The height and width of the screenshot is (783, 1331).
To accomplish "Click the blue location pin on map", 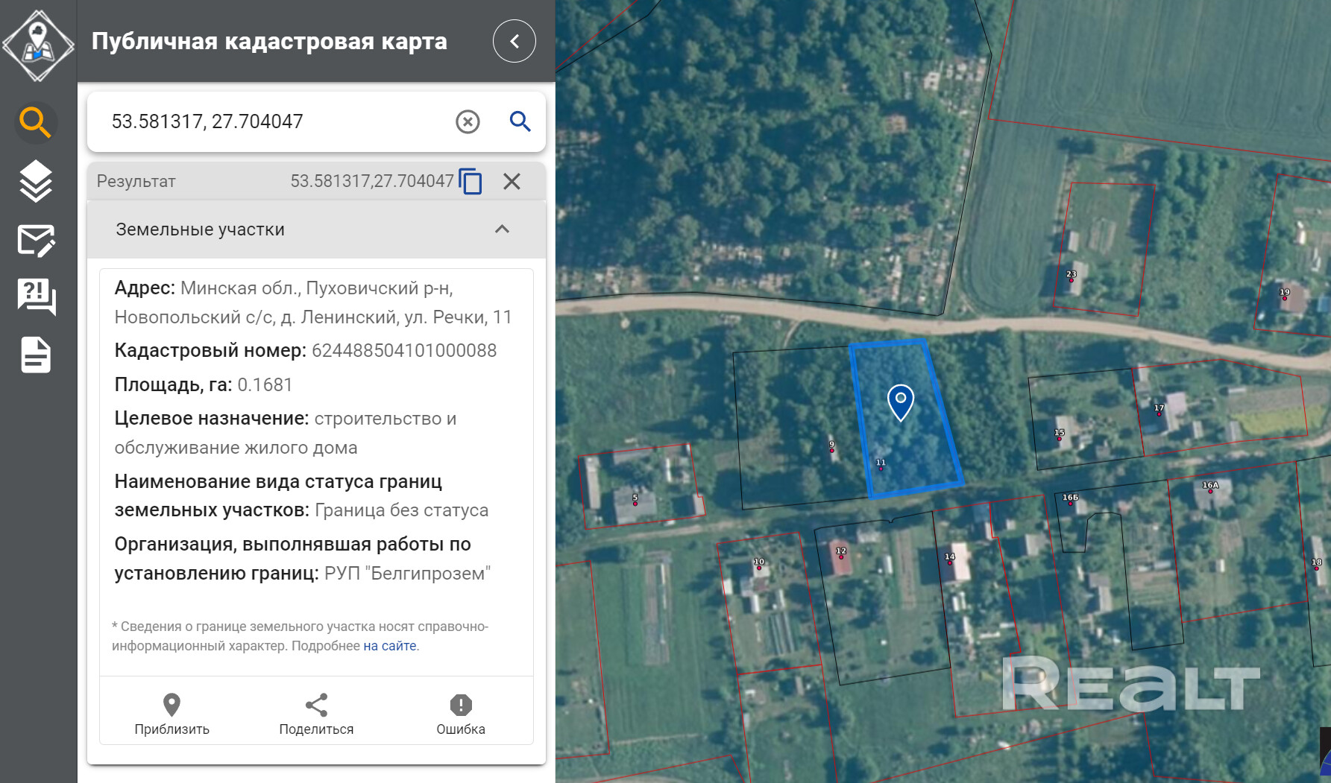I will 901,402.
